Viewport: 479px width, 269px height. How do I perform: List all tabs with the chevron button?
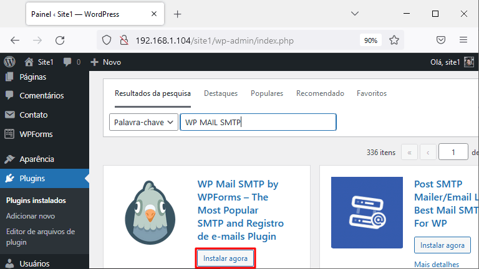[355, 14]
